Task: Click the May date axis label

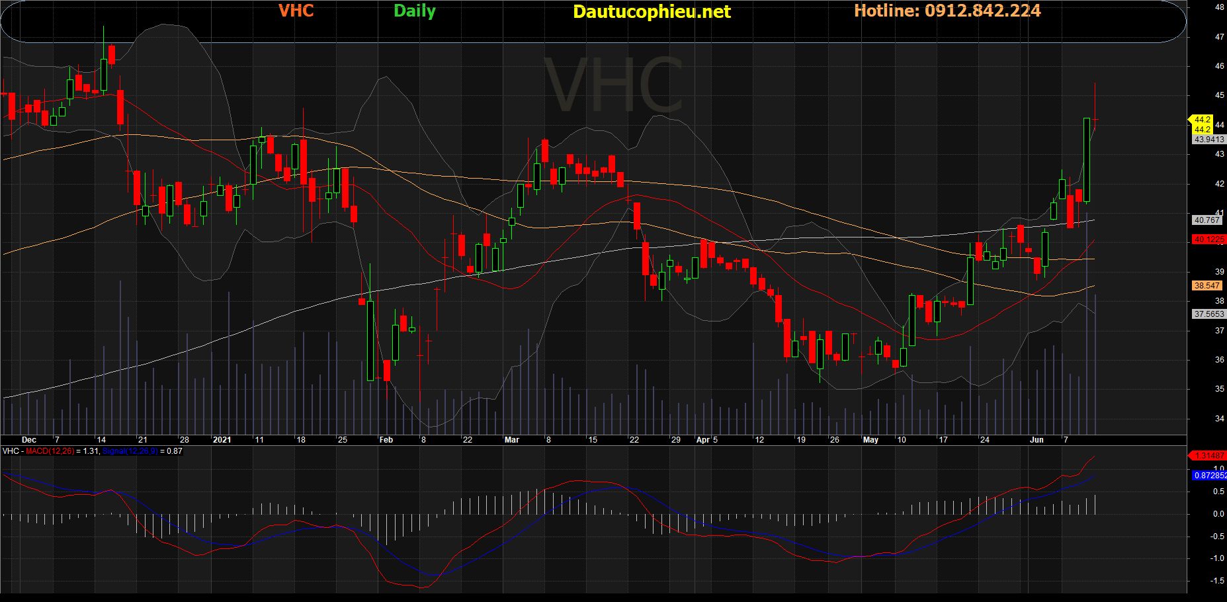Action: pos(870,440)
